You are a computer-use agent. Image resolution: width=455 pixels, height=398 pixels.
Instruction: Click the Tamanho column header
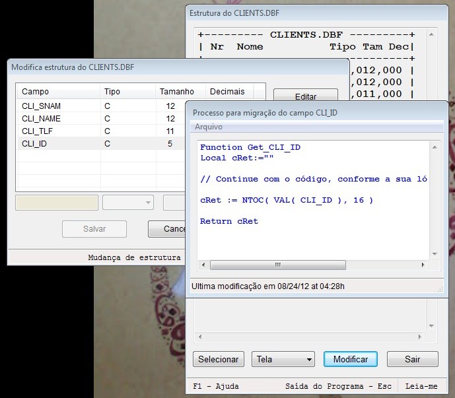click(x=177, y=92)
